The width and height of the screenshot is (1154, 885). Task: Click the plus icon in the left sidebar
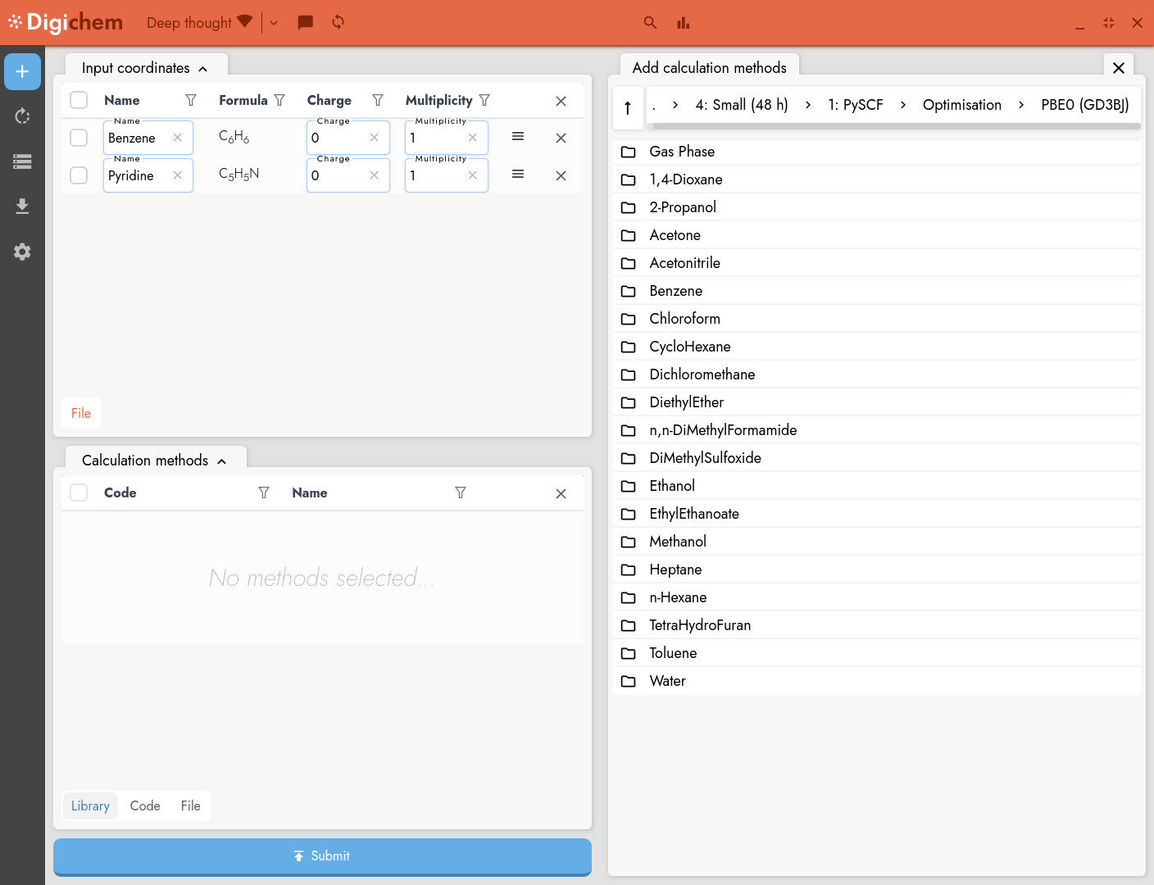pyautogui.click(x=22, y=72)
